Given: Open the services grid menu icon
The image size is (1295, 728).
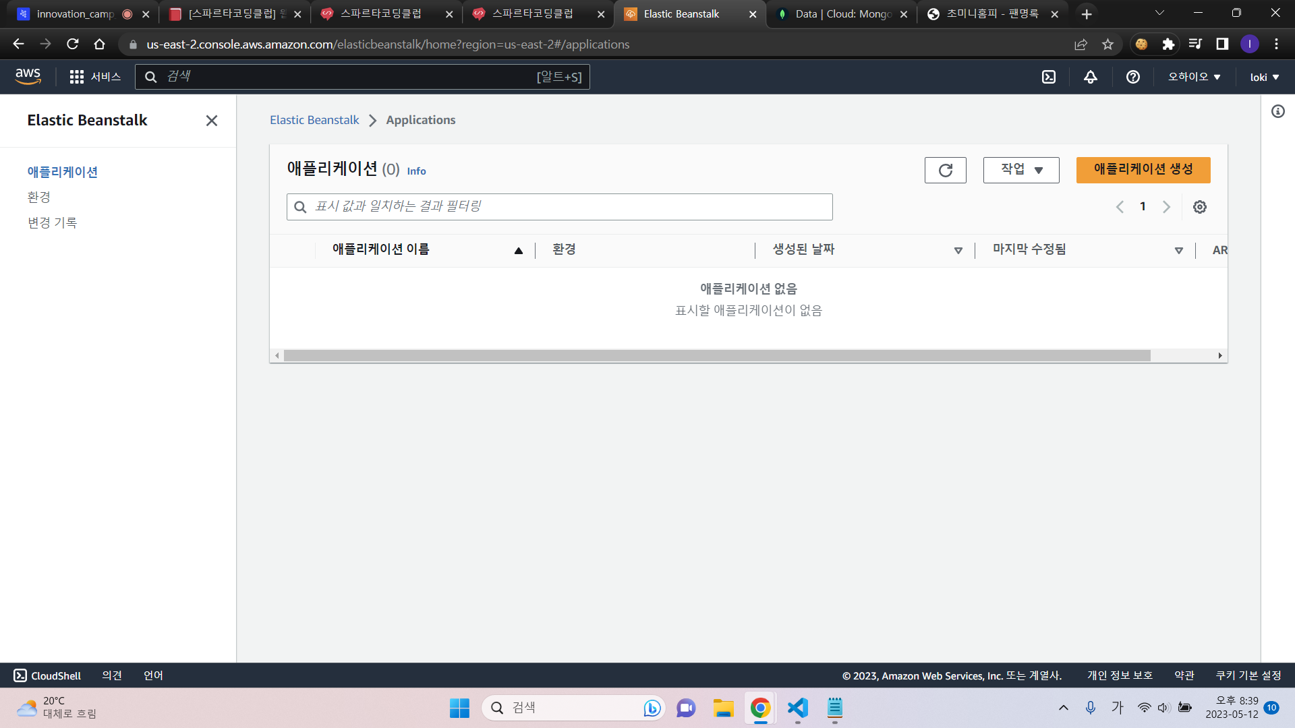Looking at the screenshot, I should (x=77, y=77).
